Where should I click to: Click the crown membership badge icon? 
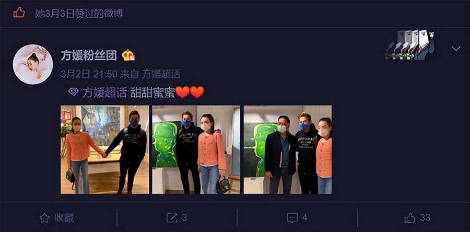(x=128, y=55)
